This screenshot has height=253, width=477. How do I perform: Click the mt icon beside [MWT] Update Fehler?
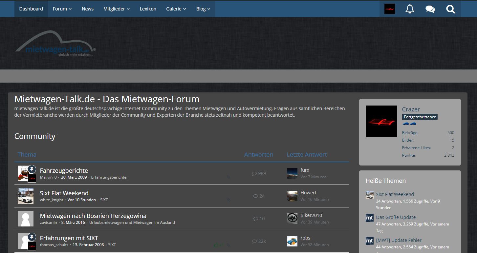370,241
